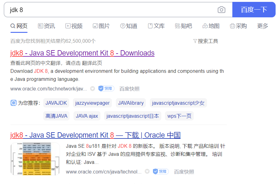This screenshot has width=279, height=184.
Task: Click the 知道 question icon in navigation
Action: tap(123, 26)
